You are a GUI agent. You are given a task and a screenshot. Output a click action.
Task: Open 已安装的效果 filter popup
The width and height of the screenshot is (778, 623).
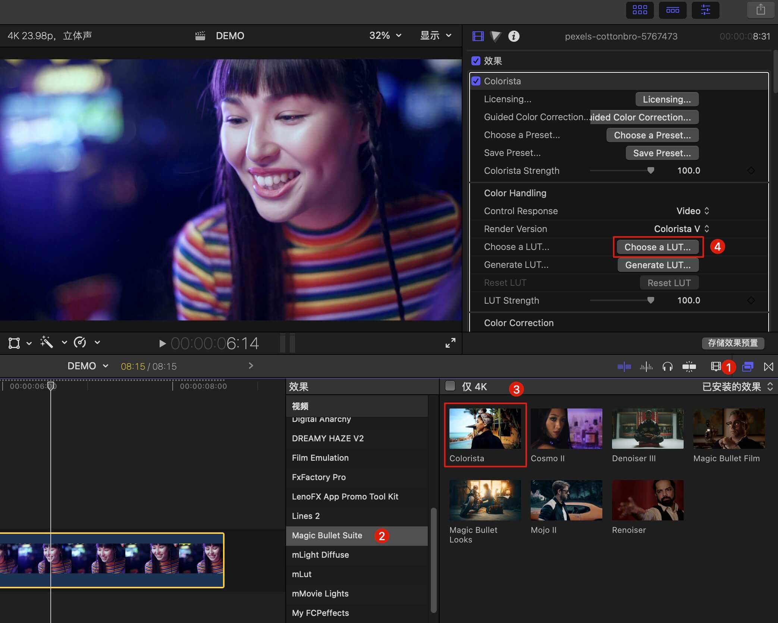click(737, 387)
